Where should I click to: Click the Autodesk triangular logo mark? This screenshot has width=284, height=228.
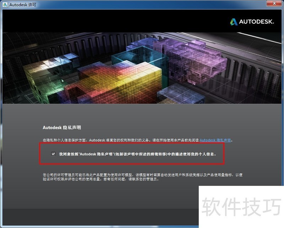tap(234, 22)
